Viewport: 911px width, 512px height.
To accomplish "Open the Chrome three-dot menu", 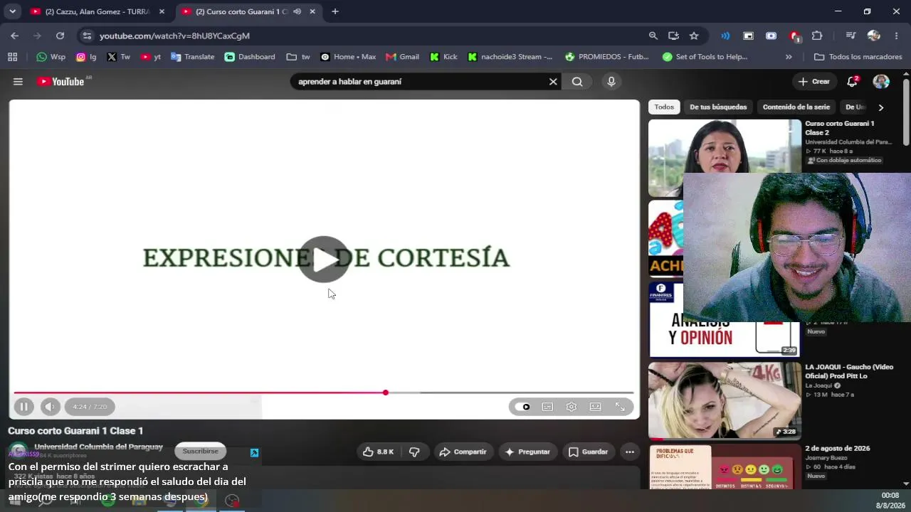I will coord(896,36).
